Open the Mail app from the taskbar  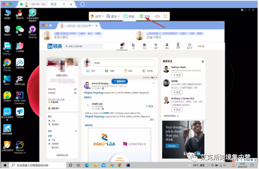[x=103, y=165]
